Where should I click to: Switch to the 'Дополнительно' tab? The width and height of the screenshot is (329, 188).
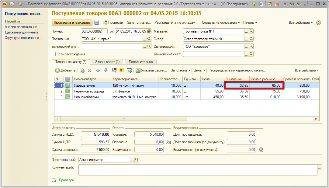coord(140,62)
